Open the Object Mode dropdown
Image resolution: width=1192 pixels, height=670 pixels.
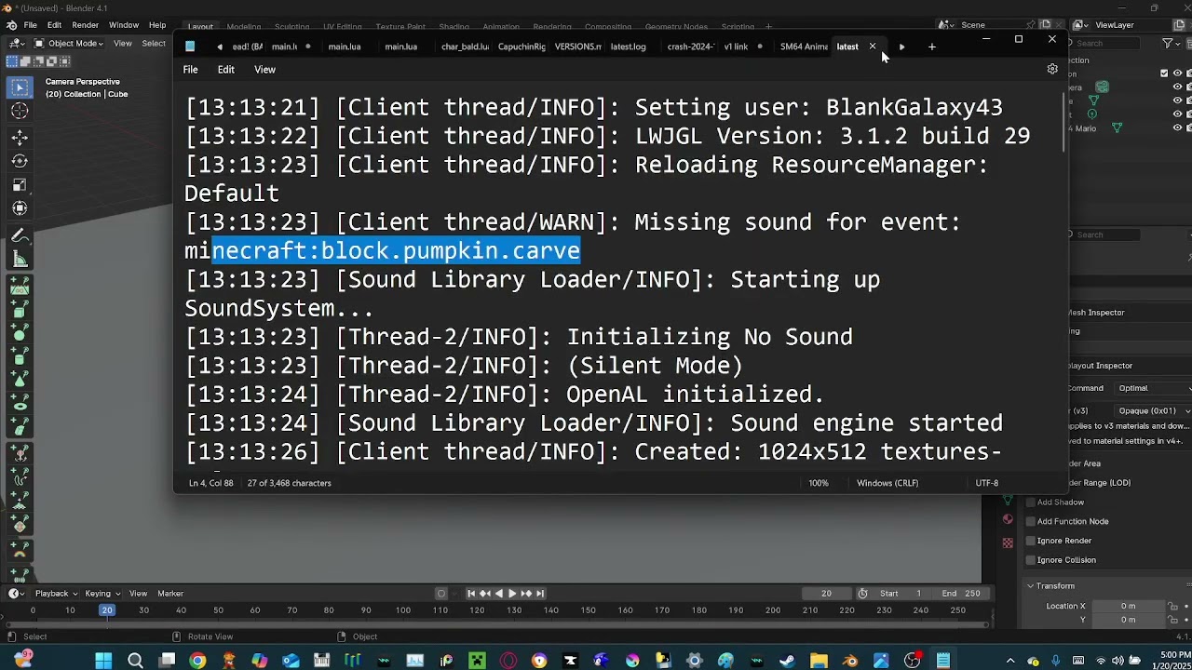click(69, 44)
